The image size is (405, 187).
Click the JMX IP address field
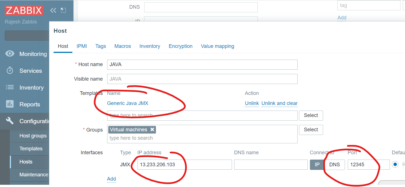point(185,165)
